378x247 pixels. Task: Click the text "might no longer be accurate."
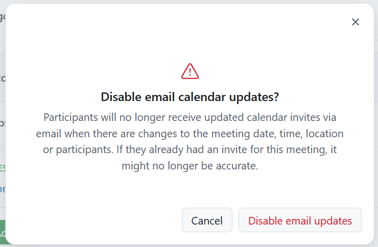(190, 166)
